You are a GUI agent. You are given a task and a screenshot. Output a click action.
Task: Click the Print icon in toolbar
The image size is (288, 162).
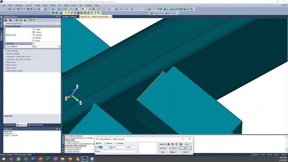click(39, 9)
